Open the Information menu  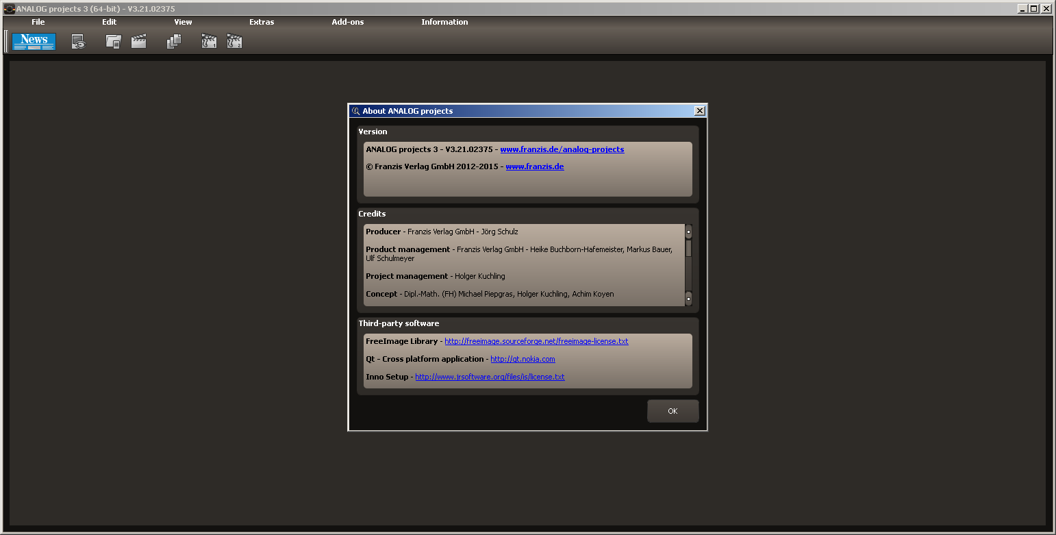[x=444, y=22]
